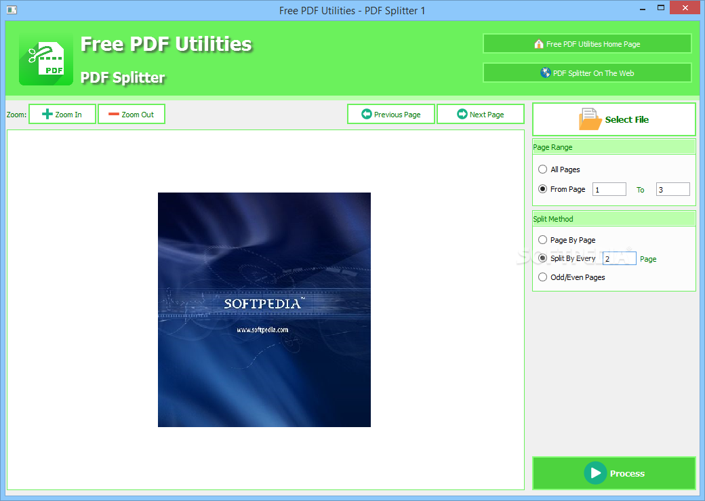Click the right arrow Next Page icon

tap(462, 114)
